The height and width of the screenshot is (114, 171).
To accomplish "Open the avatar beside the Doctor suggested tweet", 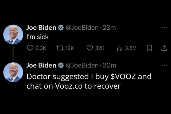I will [x=13, y=72].
